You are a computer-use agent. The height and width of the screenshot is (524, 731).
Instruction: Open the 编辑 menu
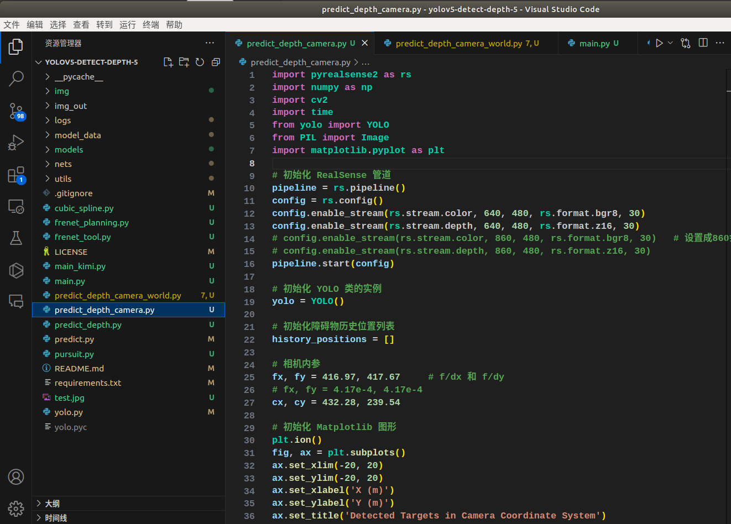click(35, 25)
